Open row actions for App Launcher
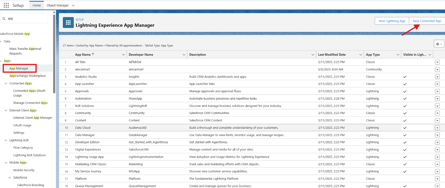Screen dimensions: 445x188 [x=437, y=84]
